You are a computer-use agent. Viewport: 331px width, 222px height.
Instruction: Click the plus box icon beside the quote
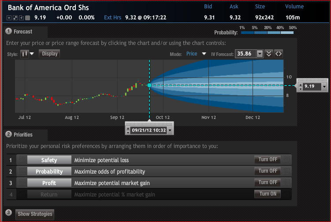(x=9, y=18)
